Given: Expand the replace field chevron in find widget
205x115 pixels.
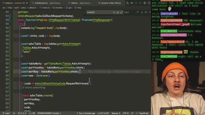Looking at the screenshot, I should (x=85, y=12).
